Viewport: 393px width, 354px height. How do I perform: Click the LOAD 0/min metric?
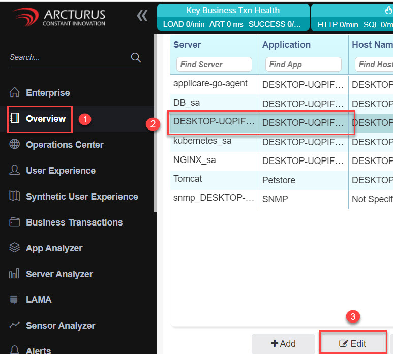tap(184, 24)
